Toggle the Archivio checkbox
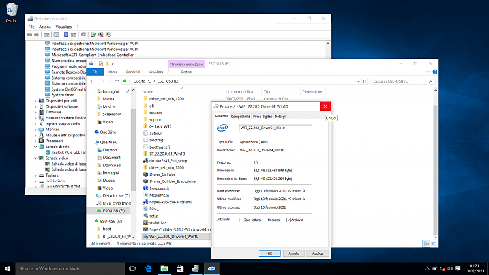Image resolution: width=489 pixels, height=275 pixels. coord(288,220)
